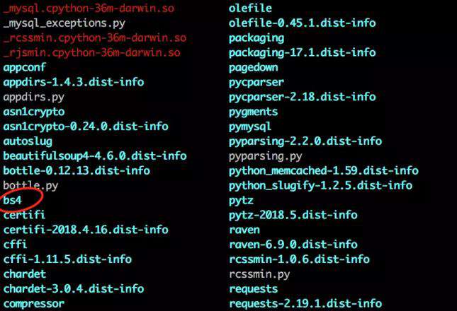Select the compressor directory

point(34,304)
